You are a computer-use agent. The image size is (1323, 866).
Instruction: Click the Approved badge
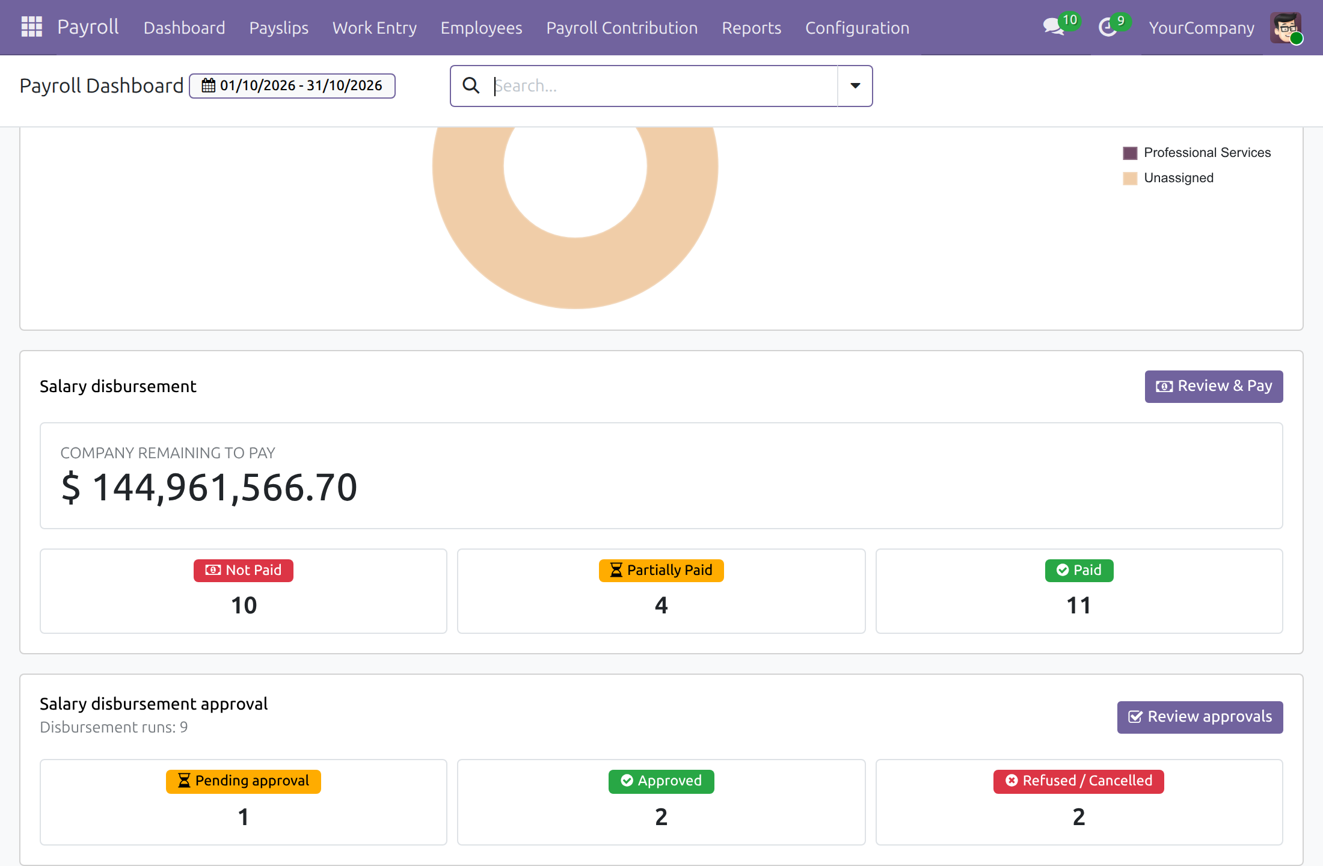[x=661, y=781]
